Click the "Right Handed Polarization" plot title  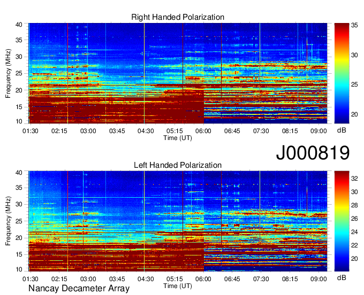(178, 17)
